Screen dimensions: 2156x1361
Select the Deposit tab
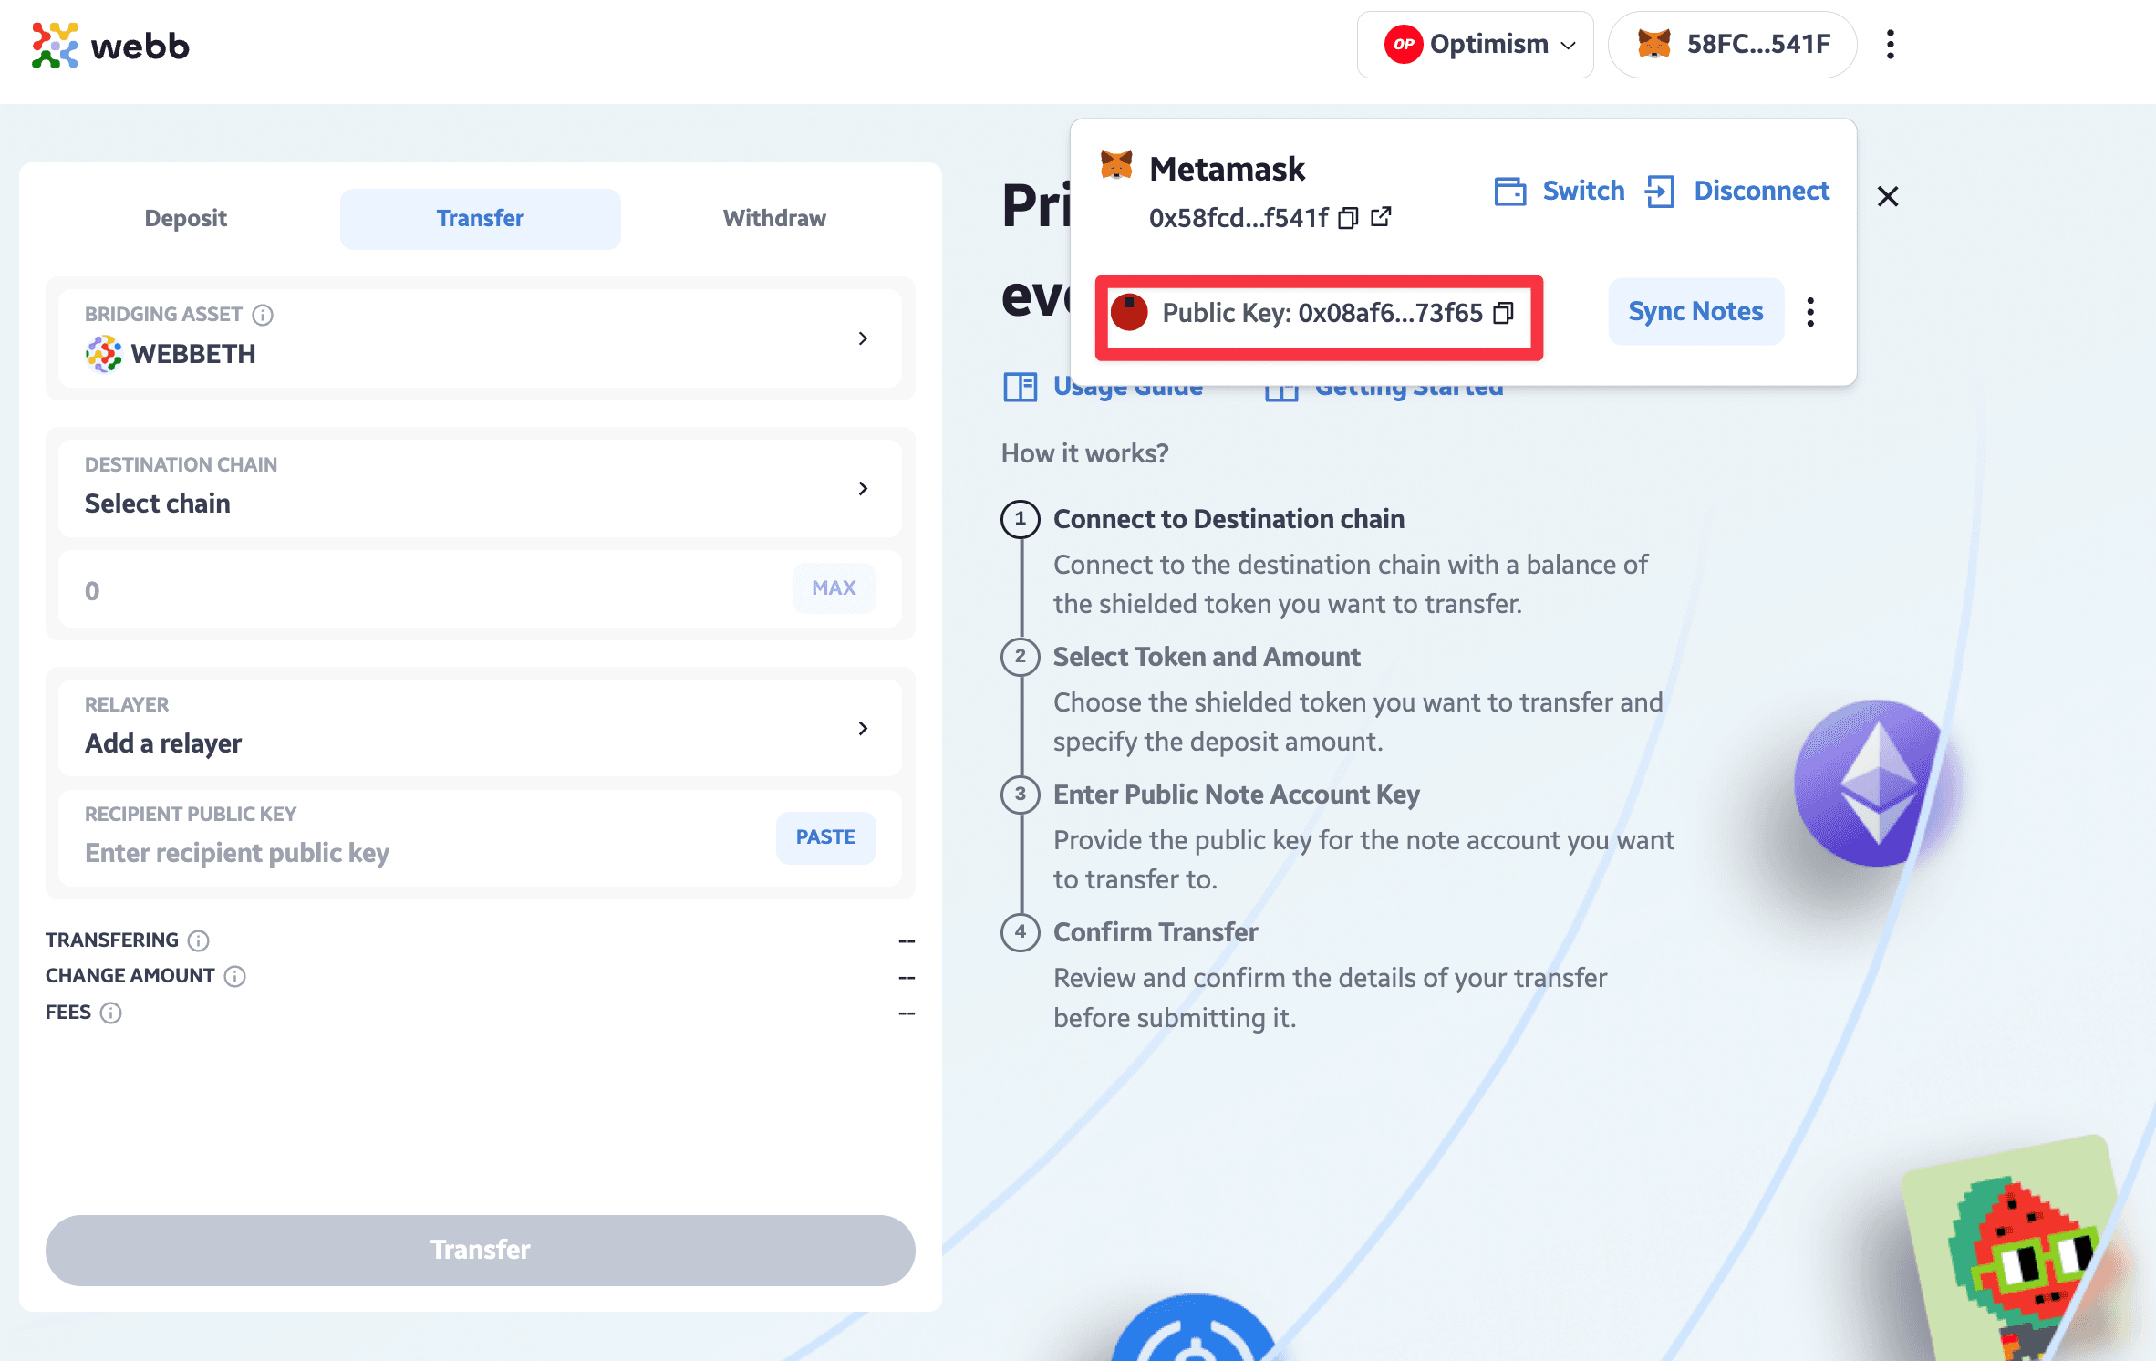tap(185, 218)
